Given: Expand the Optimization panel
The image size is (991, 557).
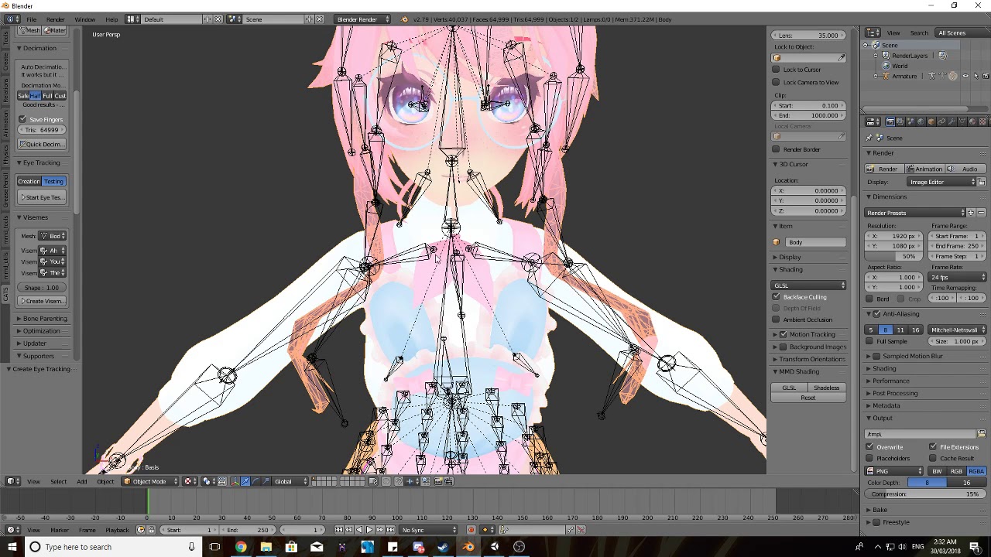Looking at the screenshot, I should 40,331.
